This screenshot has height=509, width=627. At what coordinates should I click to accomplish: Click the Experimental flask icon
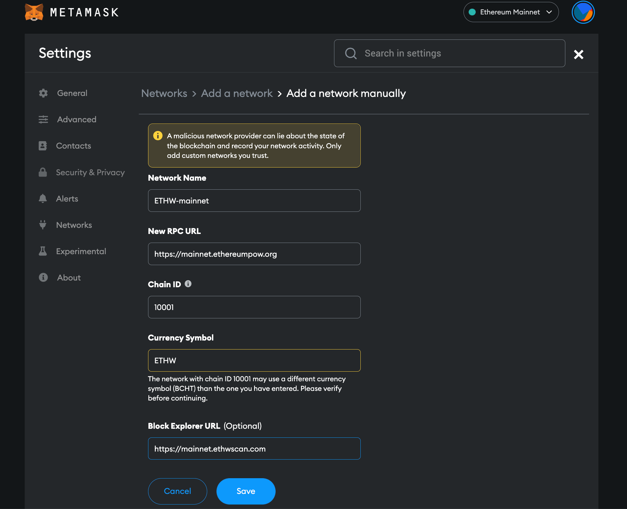point(43,251)
